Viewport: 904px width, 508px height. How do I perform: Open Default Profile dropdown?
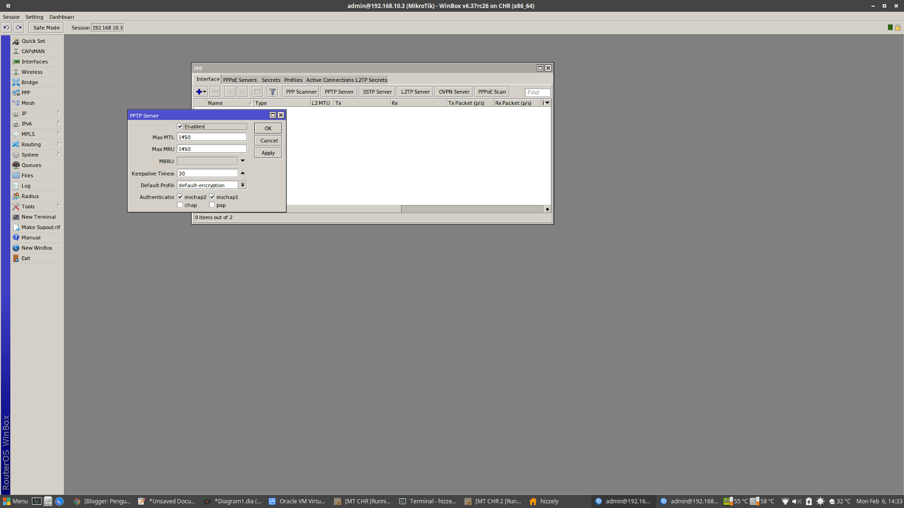coord(242,185)
